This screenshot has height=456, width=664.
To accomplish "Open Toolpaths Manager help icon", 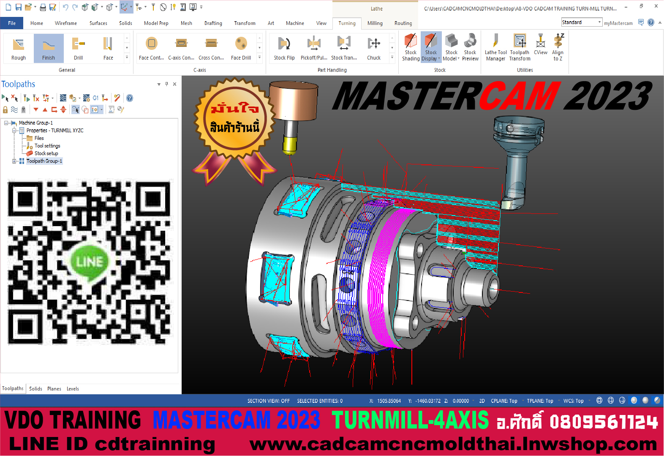I will pyautogui.click(x=130, y=98).
